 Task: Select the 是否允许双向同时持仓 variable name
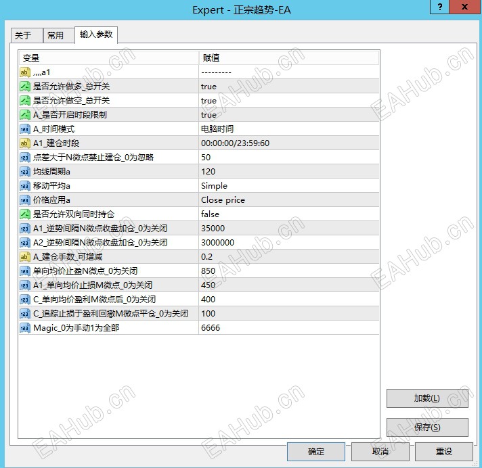pyautogui.click(x=74, y=214)
